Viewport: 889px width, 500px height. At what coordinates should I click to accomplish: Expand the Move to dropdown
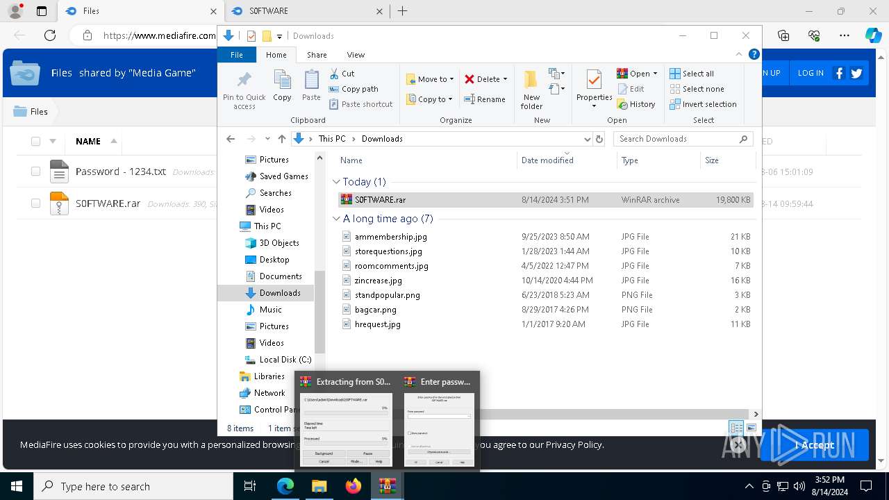coord(451,79)
